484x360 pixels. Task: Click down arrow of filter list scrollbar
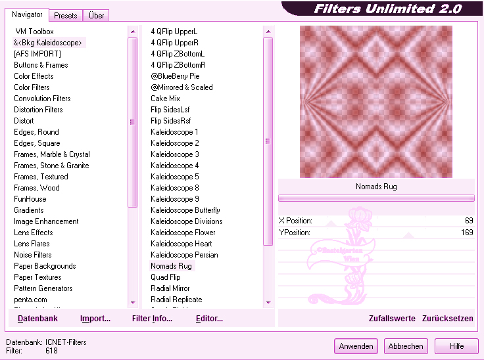(268, 303)
